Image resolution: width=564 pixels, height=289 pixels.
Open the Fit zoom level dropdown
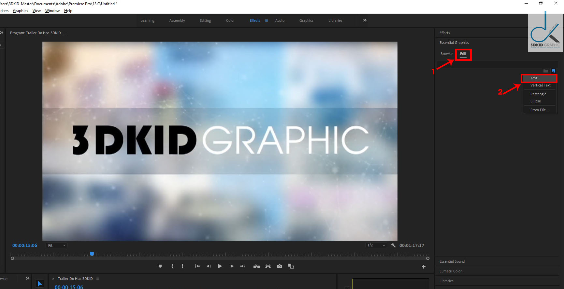point(57,245)
